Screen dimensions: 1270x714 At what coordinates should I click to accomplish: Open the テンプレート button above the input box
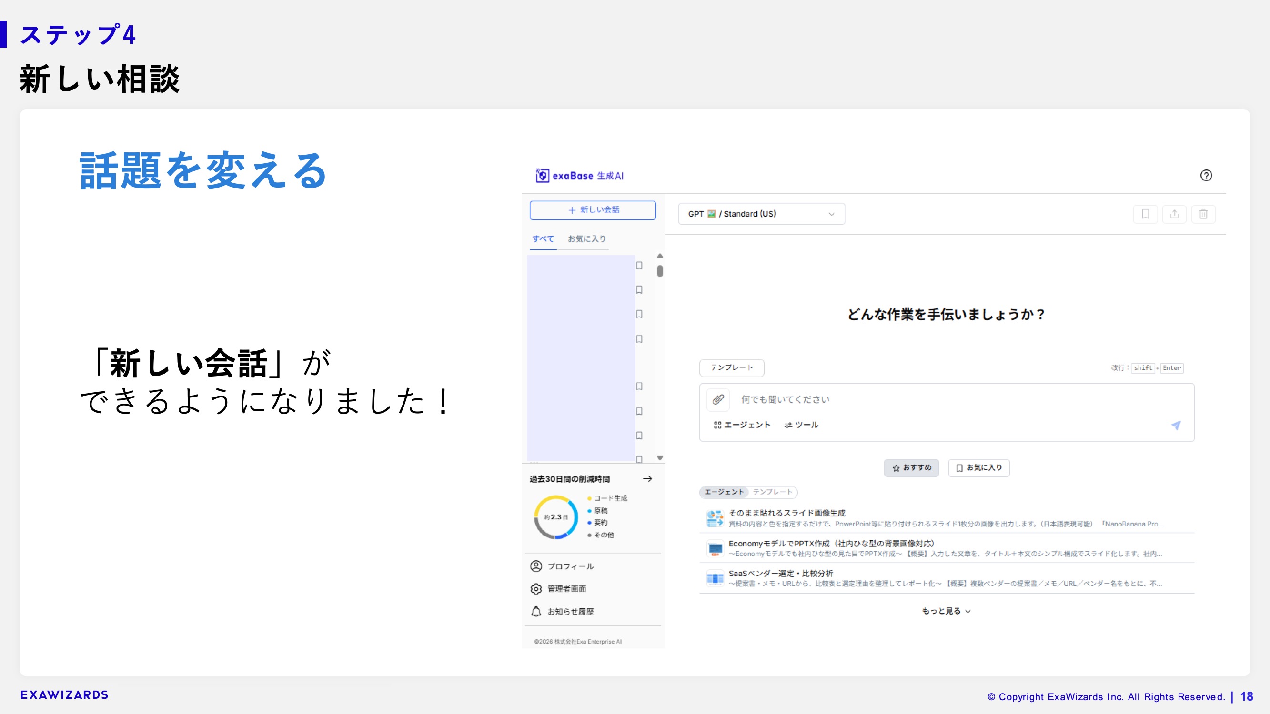[732, 367]
